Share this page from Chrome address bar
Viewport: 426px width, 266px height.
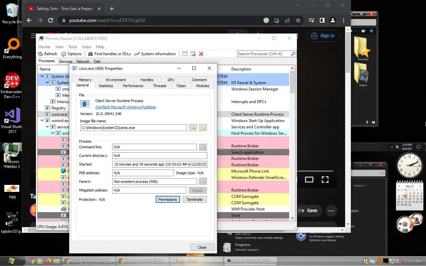click(288, 20)
